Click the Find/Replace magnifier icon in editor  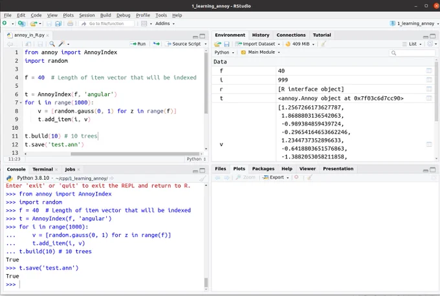click(x=52, y=44)
